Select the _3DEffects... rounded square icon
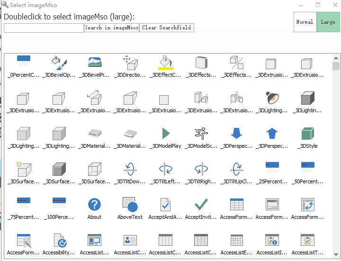This screenshot has height=261, width=341. (201, 63)
